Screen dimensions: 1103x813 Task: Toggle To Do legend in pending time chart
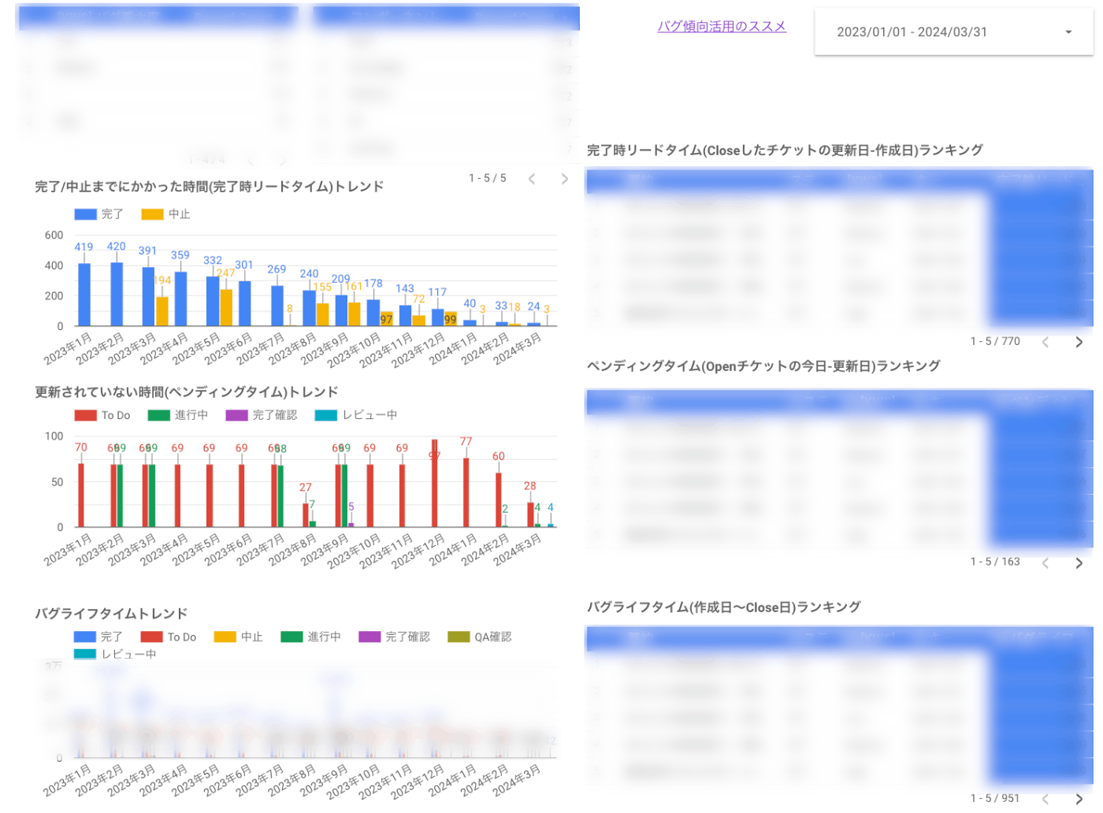coord(102,415)
